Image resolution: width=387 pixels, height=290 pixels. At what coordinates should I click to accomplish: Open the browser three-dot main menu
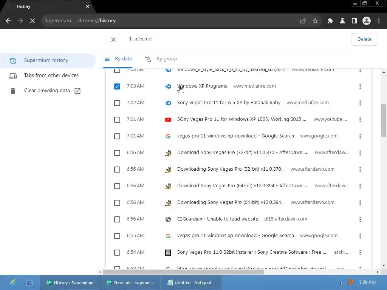pos(379,21)
